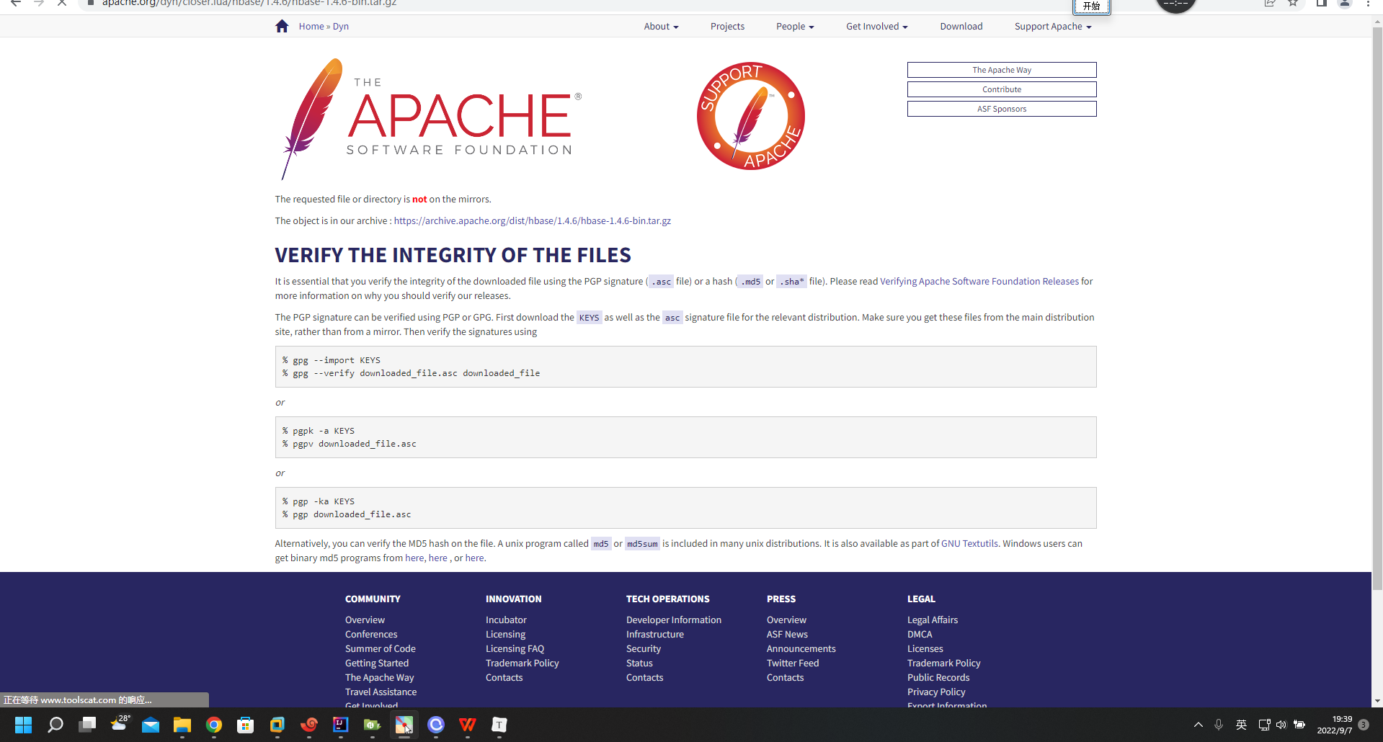Open the Chrome profile avatar
This screenshot has width=1383, height=742.
pos(1345,3)
